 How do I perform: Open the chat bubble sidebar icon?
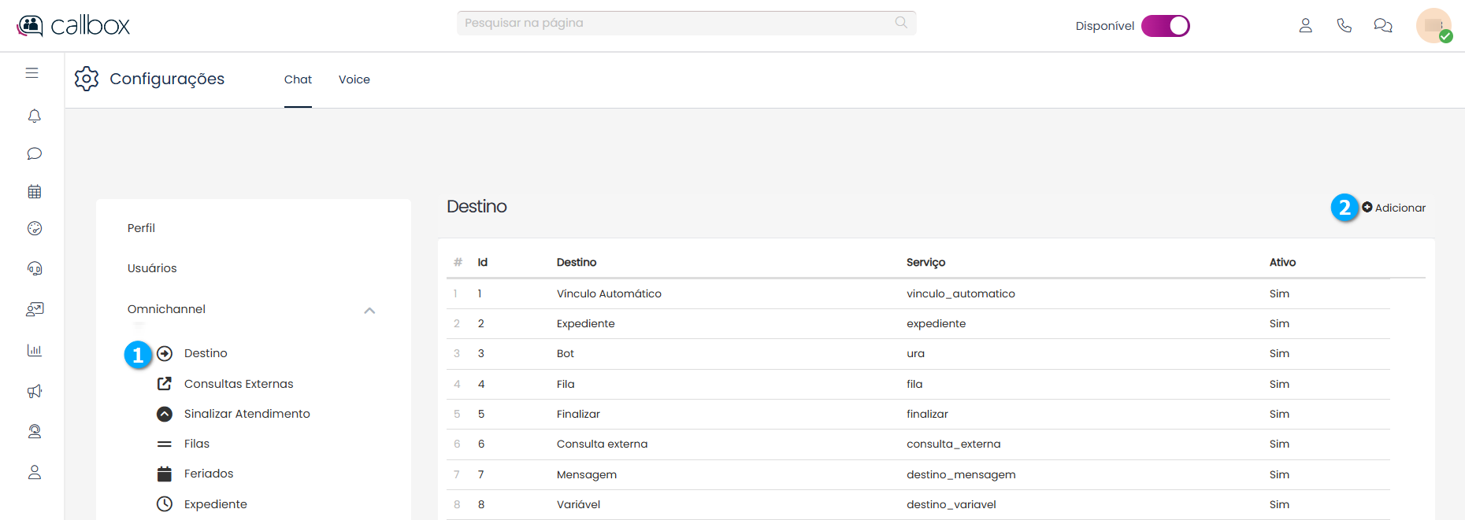click(34, 153)
